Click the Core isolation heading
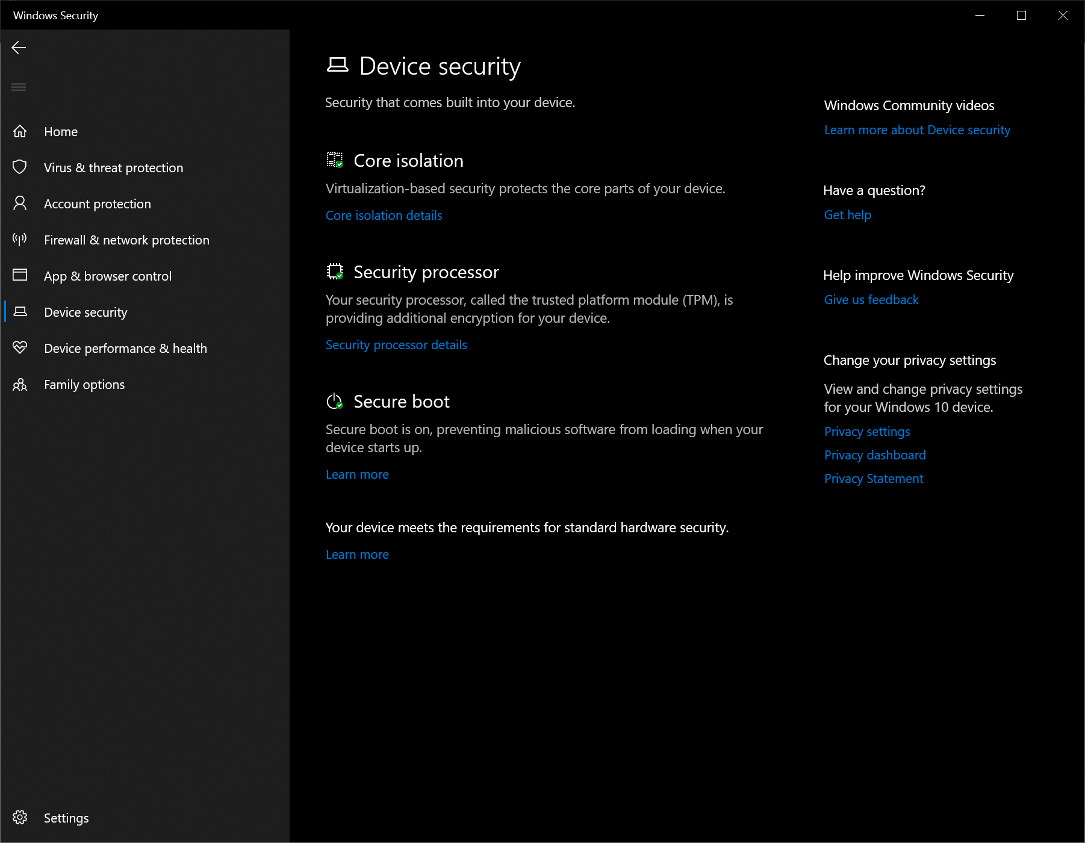 [408, 161]
